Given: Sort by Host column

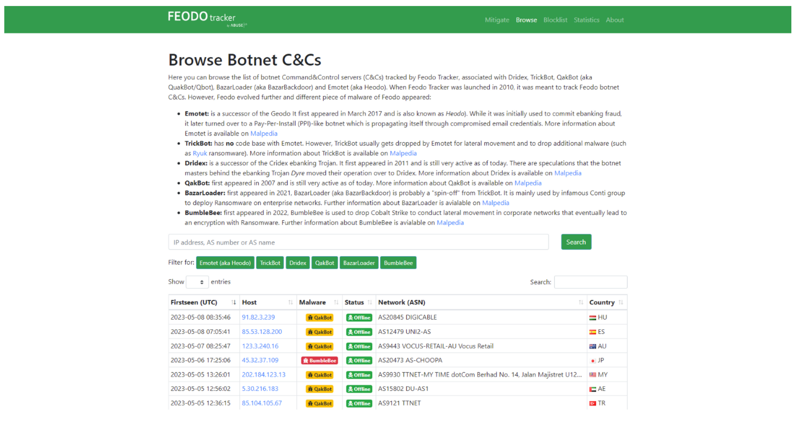Looking at the screenshot, I should pyautogui.click(x=267, y=302).
